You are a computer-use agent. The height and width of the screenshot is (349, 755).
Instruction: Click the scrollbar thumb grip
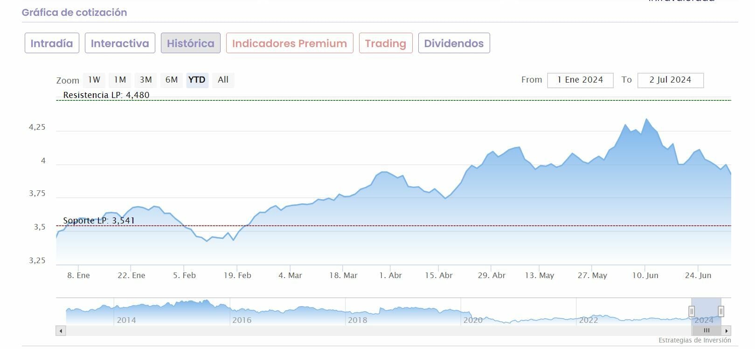[x=707, y=331]
